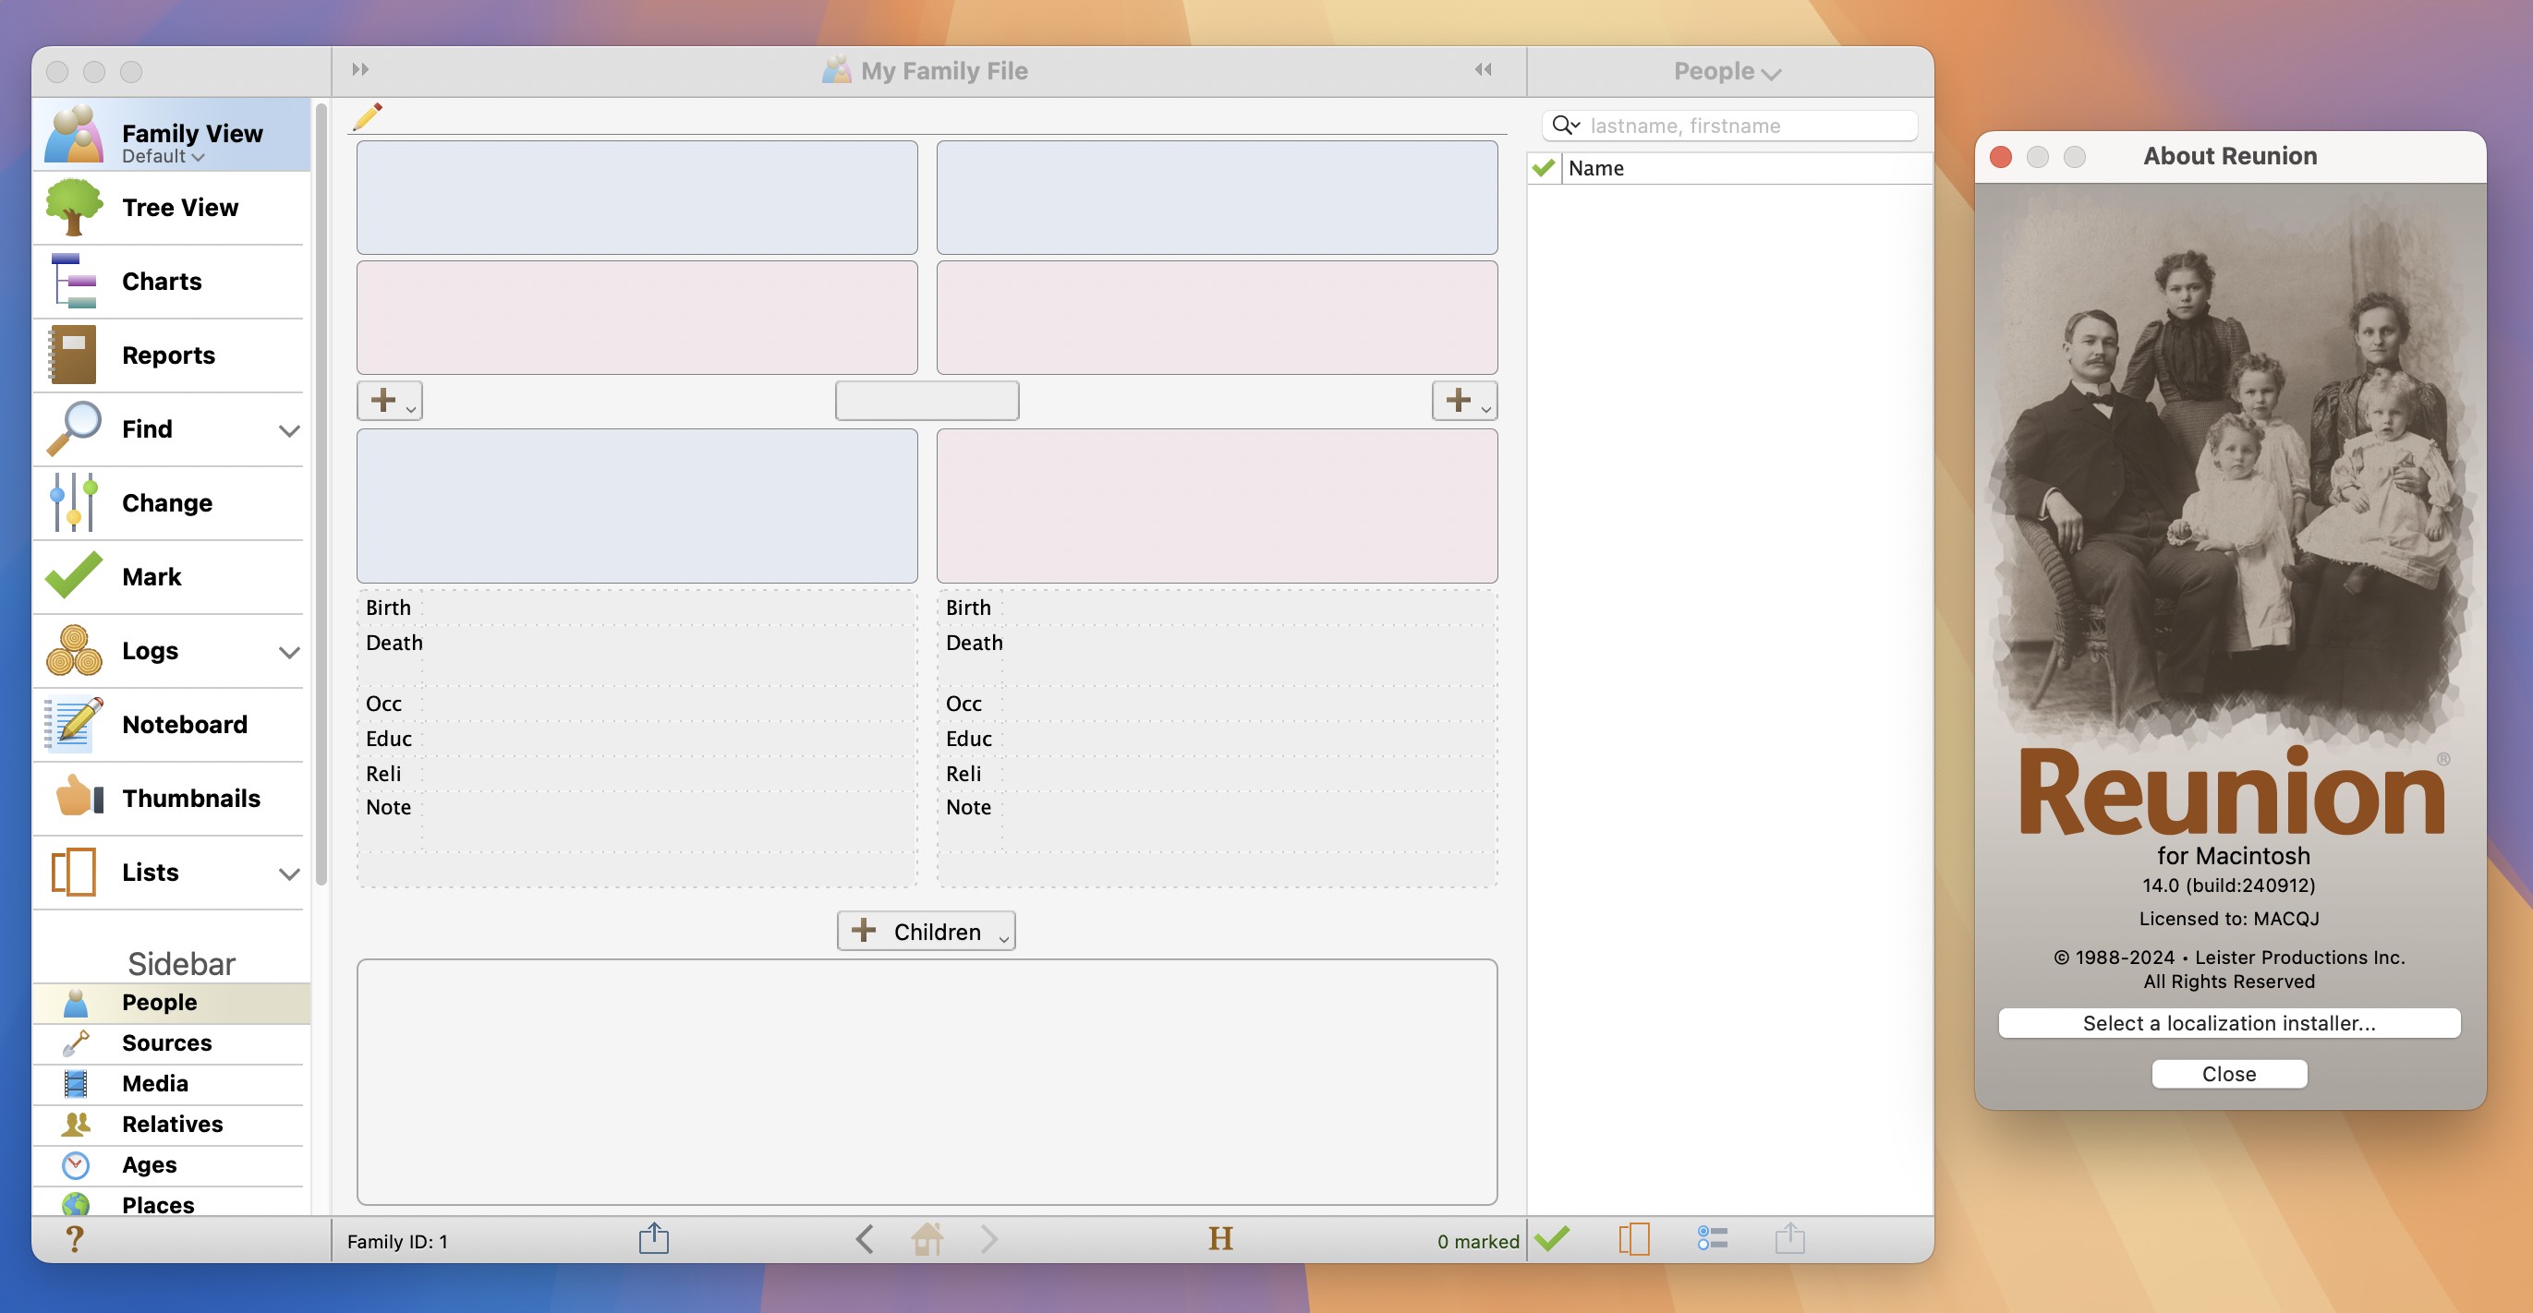Click the empty husband person box
Image resolution: width=2533 pixels, height=1313 pixels.
tap(637, 505)
